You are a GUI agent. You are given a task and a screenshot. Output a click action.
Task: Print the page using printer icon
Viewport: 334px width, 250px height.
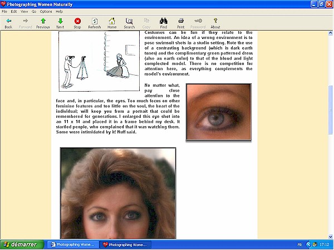pyautogui.click(x=181, y=21)
